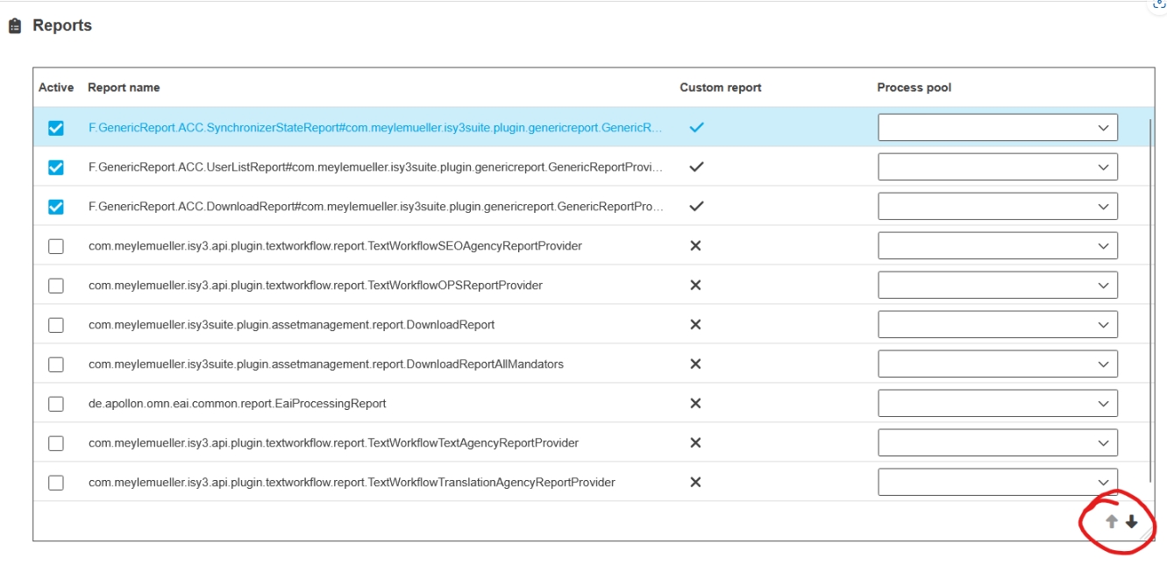Screen dimensions: 1167x565
Task: Enable Active checkbox for EaiProcessingReport
Action: 56,404
